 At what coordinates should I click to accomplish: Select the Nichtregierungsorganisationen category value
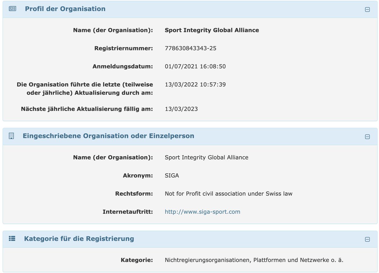(x=254, y=260)
